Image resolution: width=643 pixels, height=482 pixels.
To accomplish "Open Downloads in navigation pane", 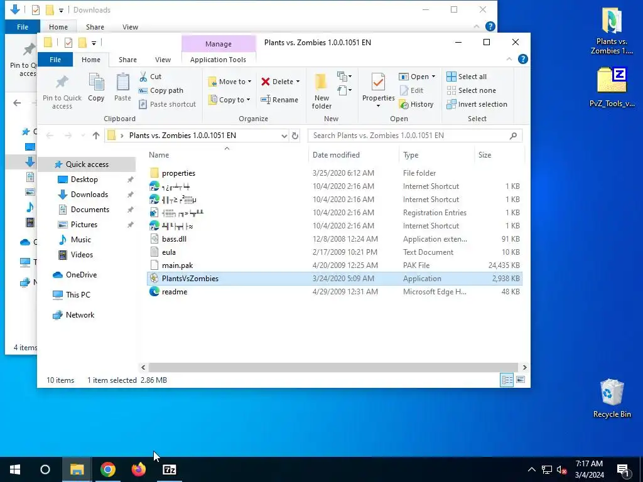I will click(89, 195).
